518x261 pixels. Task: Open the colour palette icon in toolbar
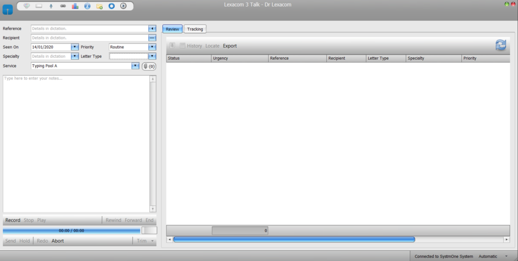coord(27,6)
